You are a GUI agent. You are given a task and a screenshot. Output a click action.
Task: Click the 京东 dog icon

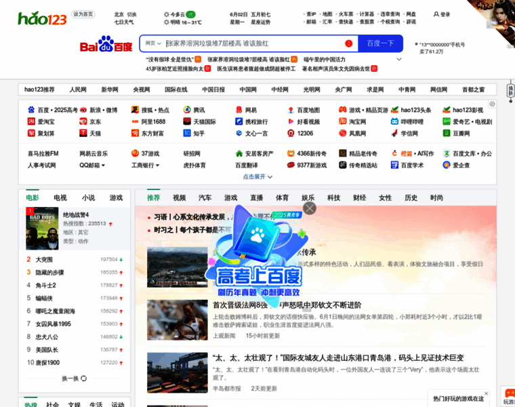83,121
